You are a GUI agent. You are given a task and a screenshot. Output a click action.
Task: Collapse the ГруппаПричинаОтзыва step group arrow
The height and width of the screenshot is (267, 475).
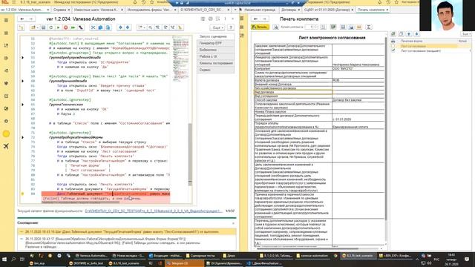point(22,81)
